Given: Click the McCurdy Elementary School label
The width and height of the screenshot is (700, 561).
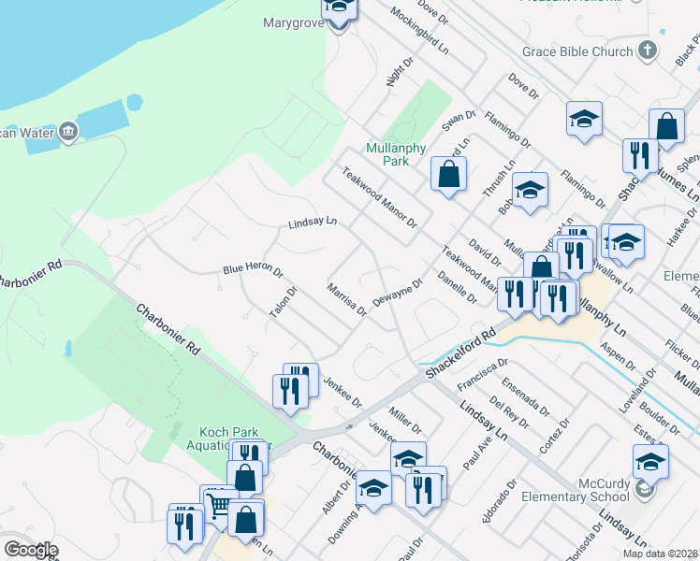Looking at the screenshot, I should tap(576, 490).
